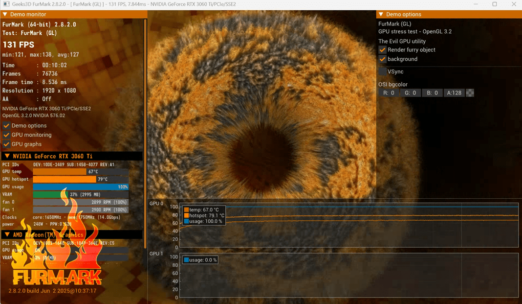This screenshot has height=304, width=522.
Task: Uncheck the GPU graphs checkbox
Action: tap(6, 144)
